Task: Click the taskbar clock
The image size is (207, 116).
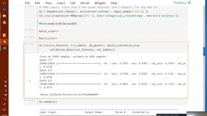Action: coord(4,115)
